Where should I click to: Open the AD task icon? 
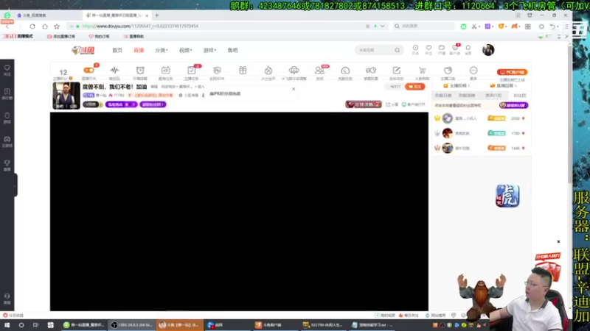165,72
